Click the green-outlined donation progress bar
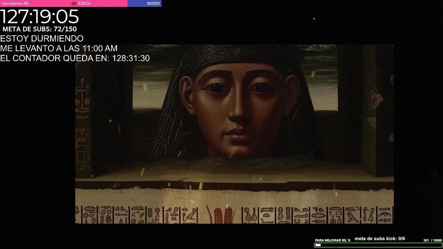The image size is (443, 249). tap(378, 245)
